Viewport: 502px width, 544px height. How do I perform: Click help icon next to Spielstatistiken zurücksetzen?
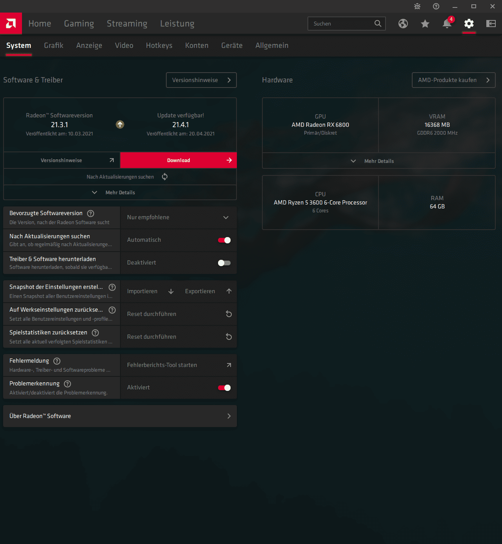click(95, 333)
